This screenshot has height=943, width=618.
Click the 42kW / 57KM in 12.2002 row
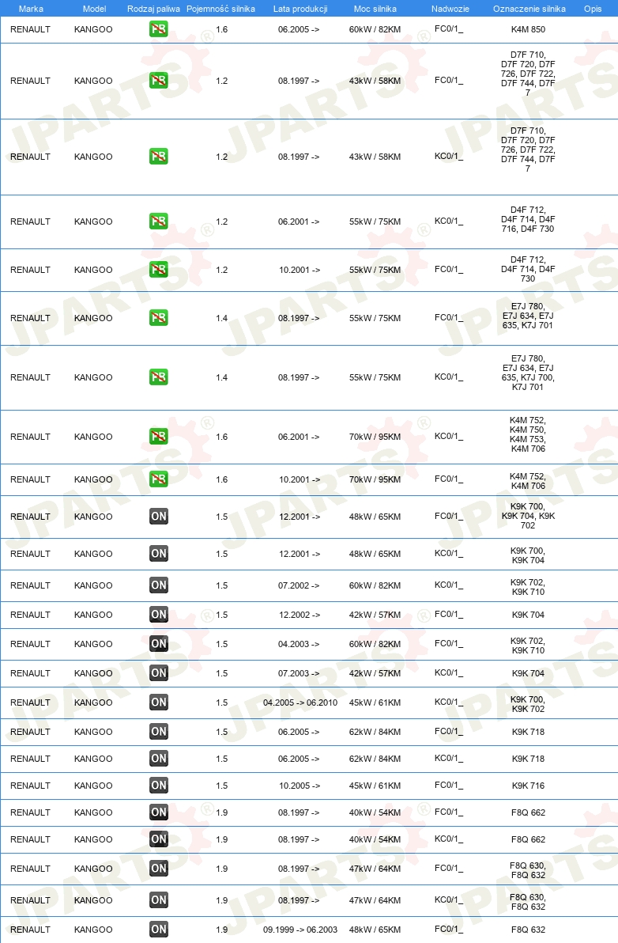375,615
